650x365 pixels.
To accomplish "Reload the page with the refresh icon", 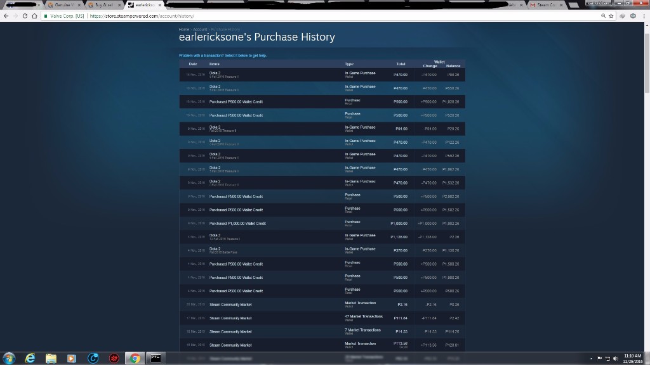I will pyautogui.click(x=25, y=16).
